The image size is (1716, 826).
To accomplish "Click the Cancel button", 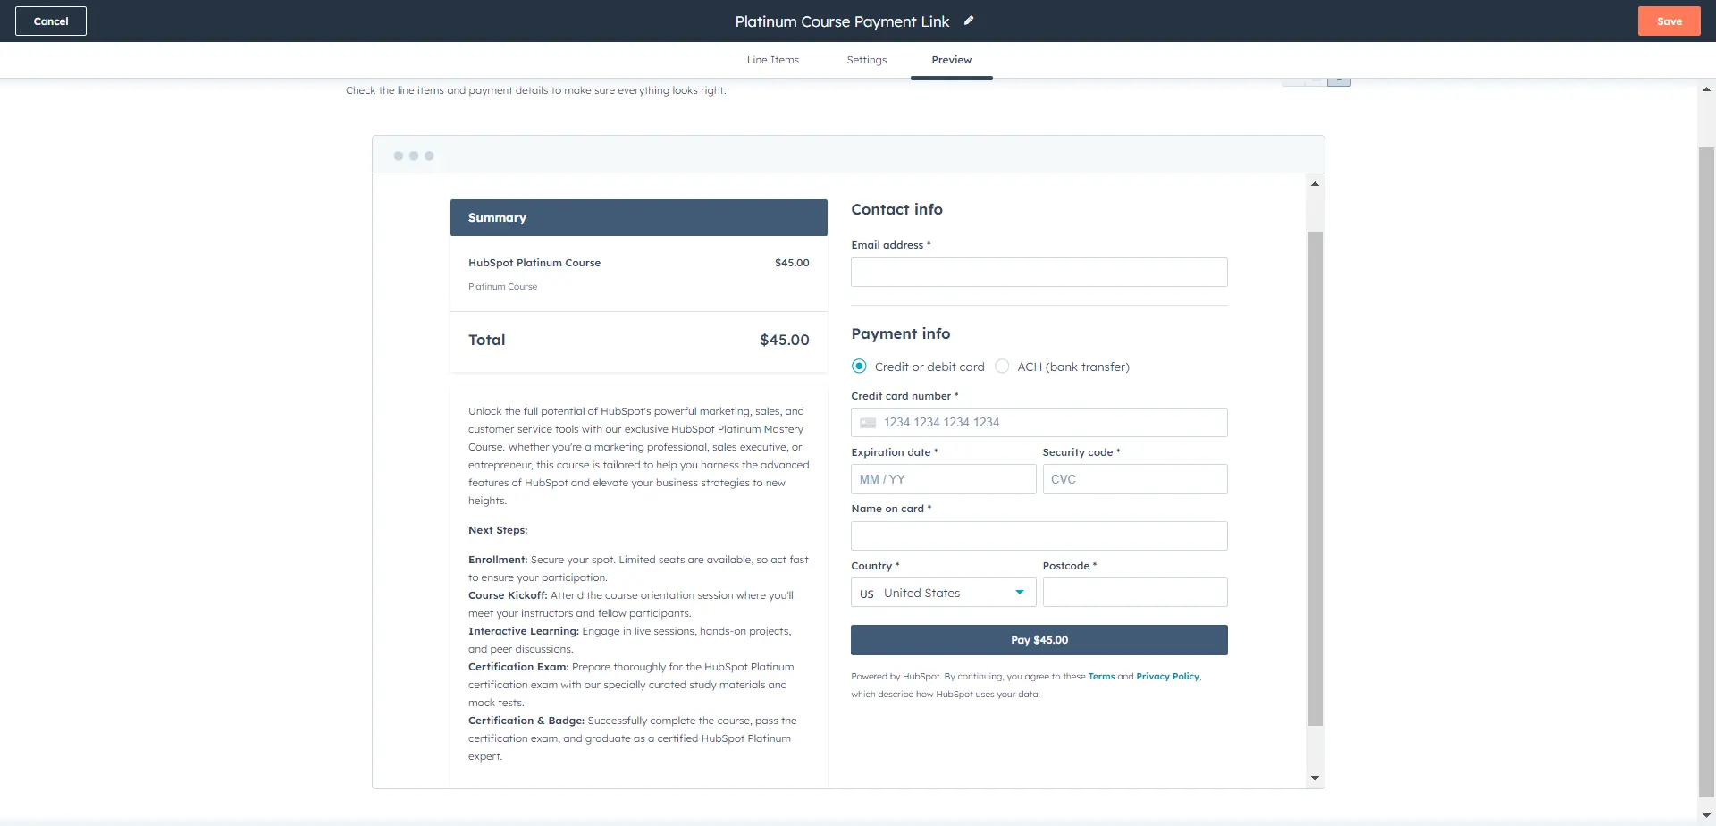I will (x=50, y=21).
